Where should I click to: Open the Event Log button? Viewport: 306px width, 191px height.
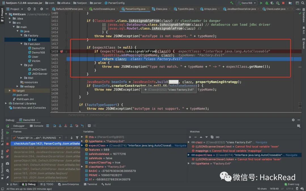pos(292,184)
